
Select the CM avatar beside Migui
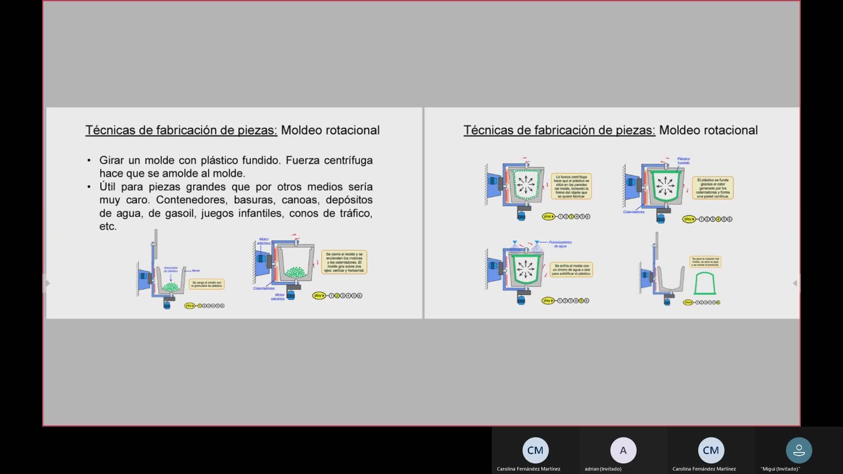tap(711, 450)
